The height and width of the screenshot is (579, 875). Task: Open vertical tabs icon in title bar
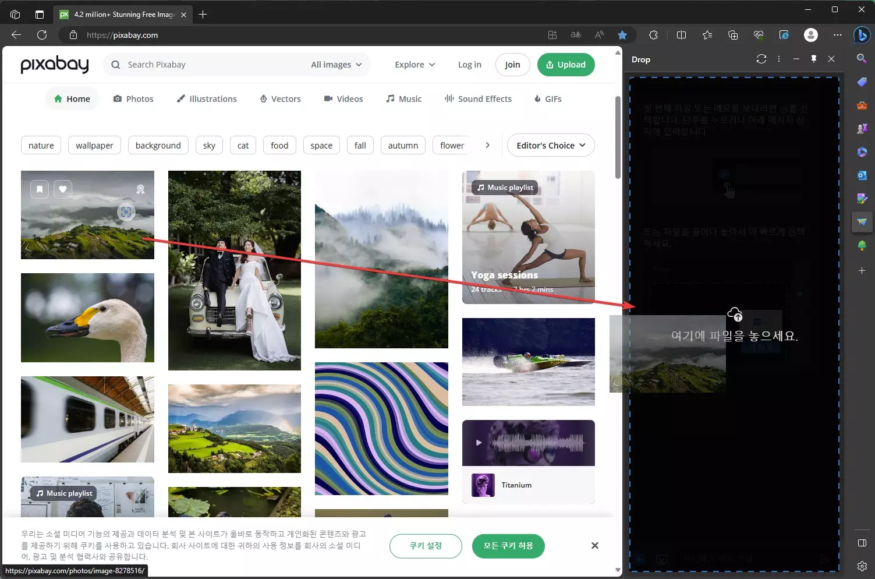[40, 15]
